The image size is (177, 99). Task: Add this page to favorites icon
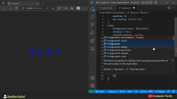53,8
